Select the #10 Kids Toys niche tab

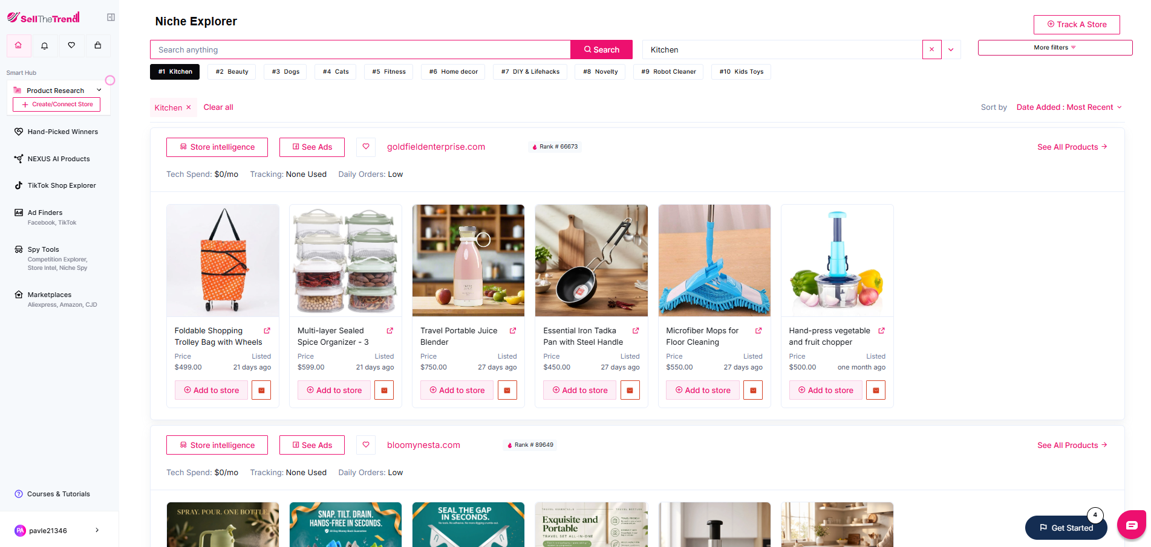[x=741, y=72]
